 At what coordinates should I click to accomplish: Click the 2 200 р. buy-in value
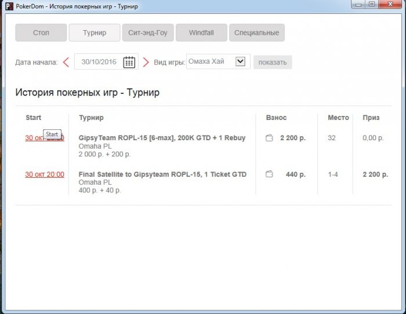(293, 138)
